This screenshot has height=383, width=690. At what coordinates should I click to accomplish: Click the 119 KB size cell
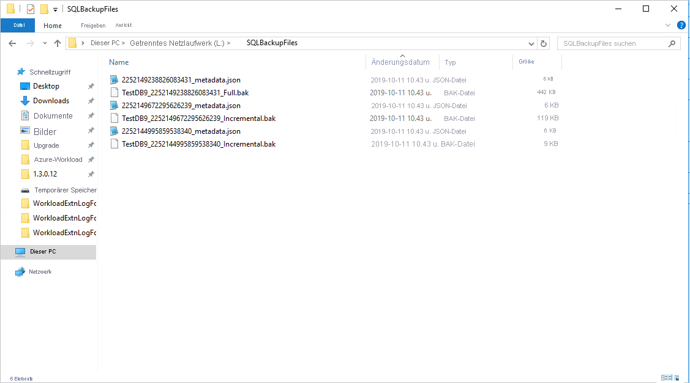click(x=547, y=118)
